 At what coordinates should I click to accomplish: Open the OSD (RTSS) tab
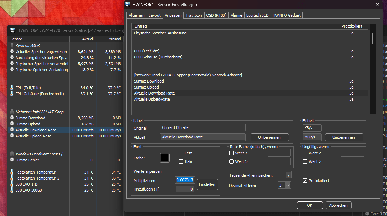pos(216,15)
